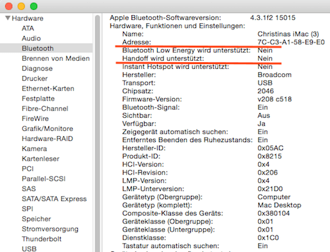The width and height of the screenshot is (330, 252).
Task: Click the LMP-Unterversion value 0x21D0
Action: point(270,189)
